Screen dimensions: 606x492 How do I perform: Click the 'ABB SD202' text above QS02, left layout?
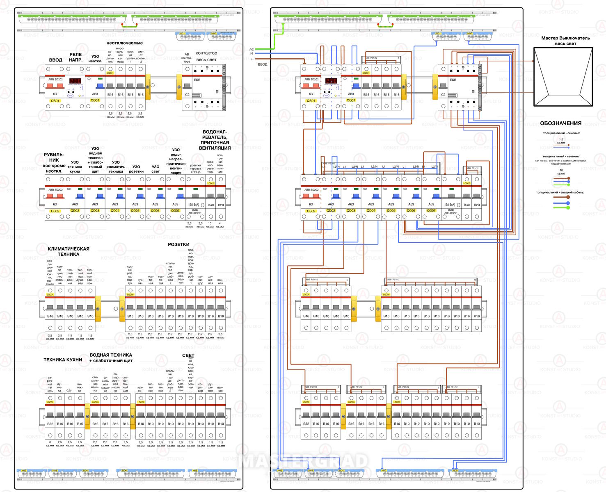(x=55, y=190)
